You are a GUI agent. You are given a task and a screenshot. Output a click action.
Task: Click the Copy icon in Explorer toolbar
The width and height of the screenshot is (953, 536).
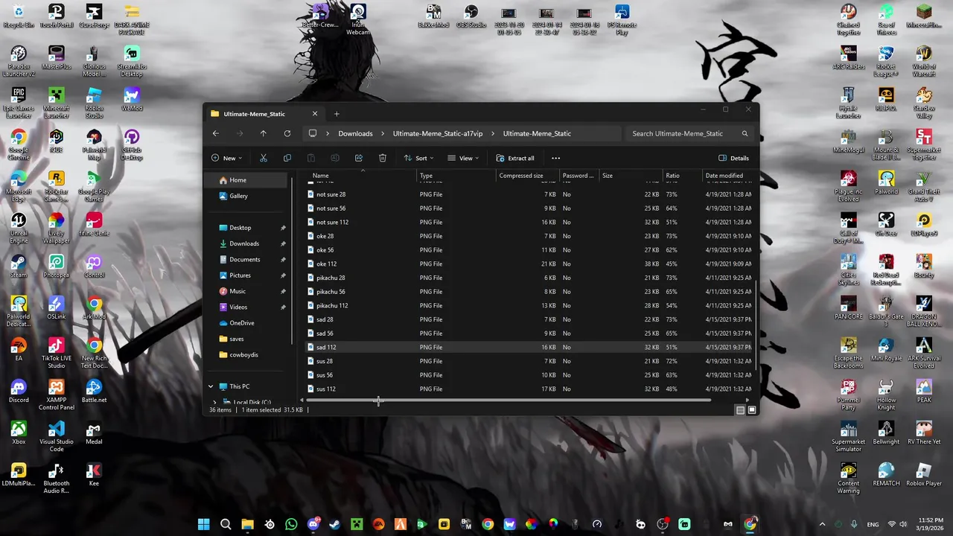287,158
